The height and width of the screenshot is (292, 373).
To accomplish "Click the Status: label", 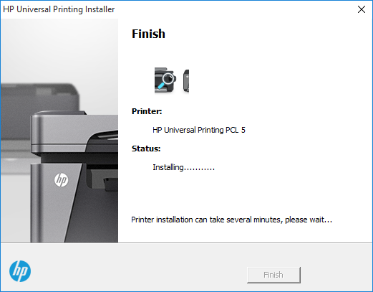I will (x=146, y=149).
